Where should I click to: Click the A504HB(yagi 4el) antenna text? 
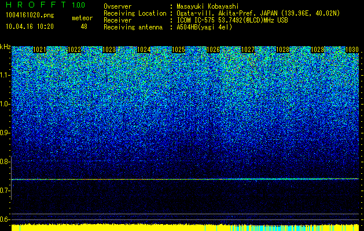(x=204, y=27)
